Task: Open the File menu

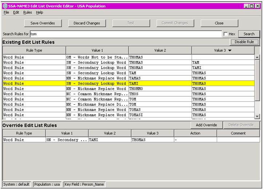Action: (6, 12)
